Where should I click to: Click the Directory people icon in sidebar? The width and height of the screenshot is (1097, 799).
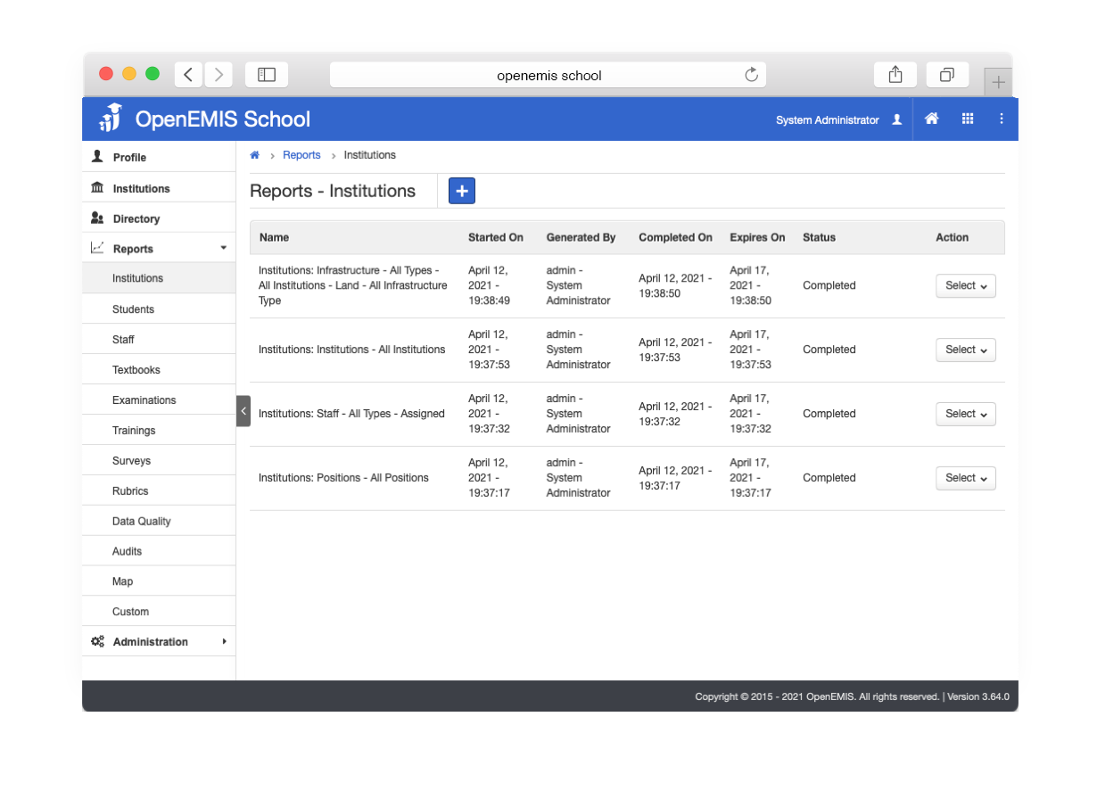(x=97, y=218)
